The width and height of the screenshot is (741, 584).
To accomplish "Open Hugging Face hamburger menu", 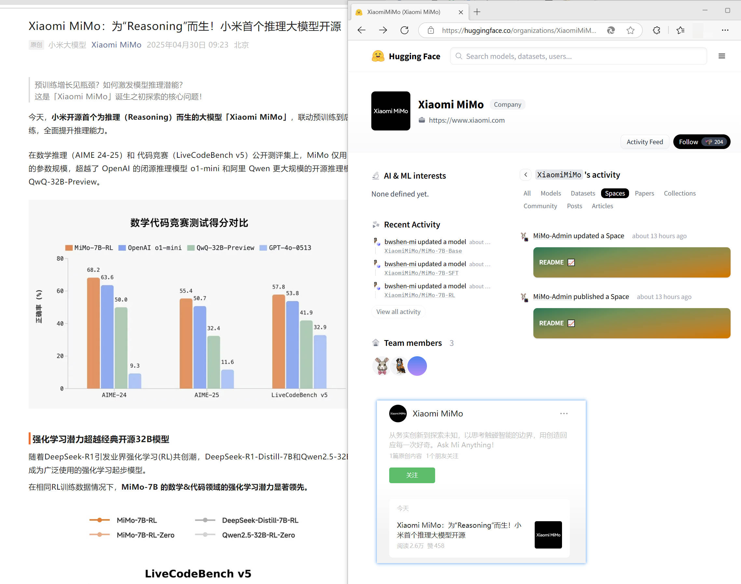I will [x=721, y=56].
